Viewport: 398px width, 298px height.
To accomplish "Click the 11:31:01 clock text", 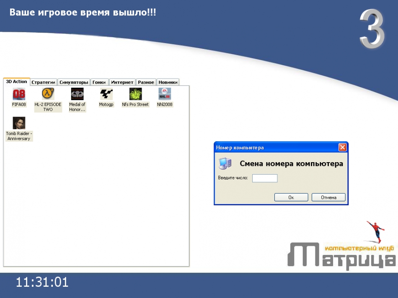I will tap(42, 282).
